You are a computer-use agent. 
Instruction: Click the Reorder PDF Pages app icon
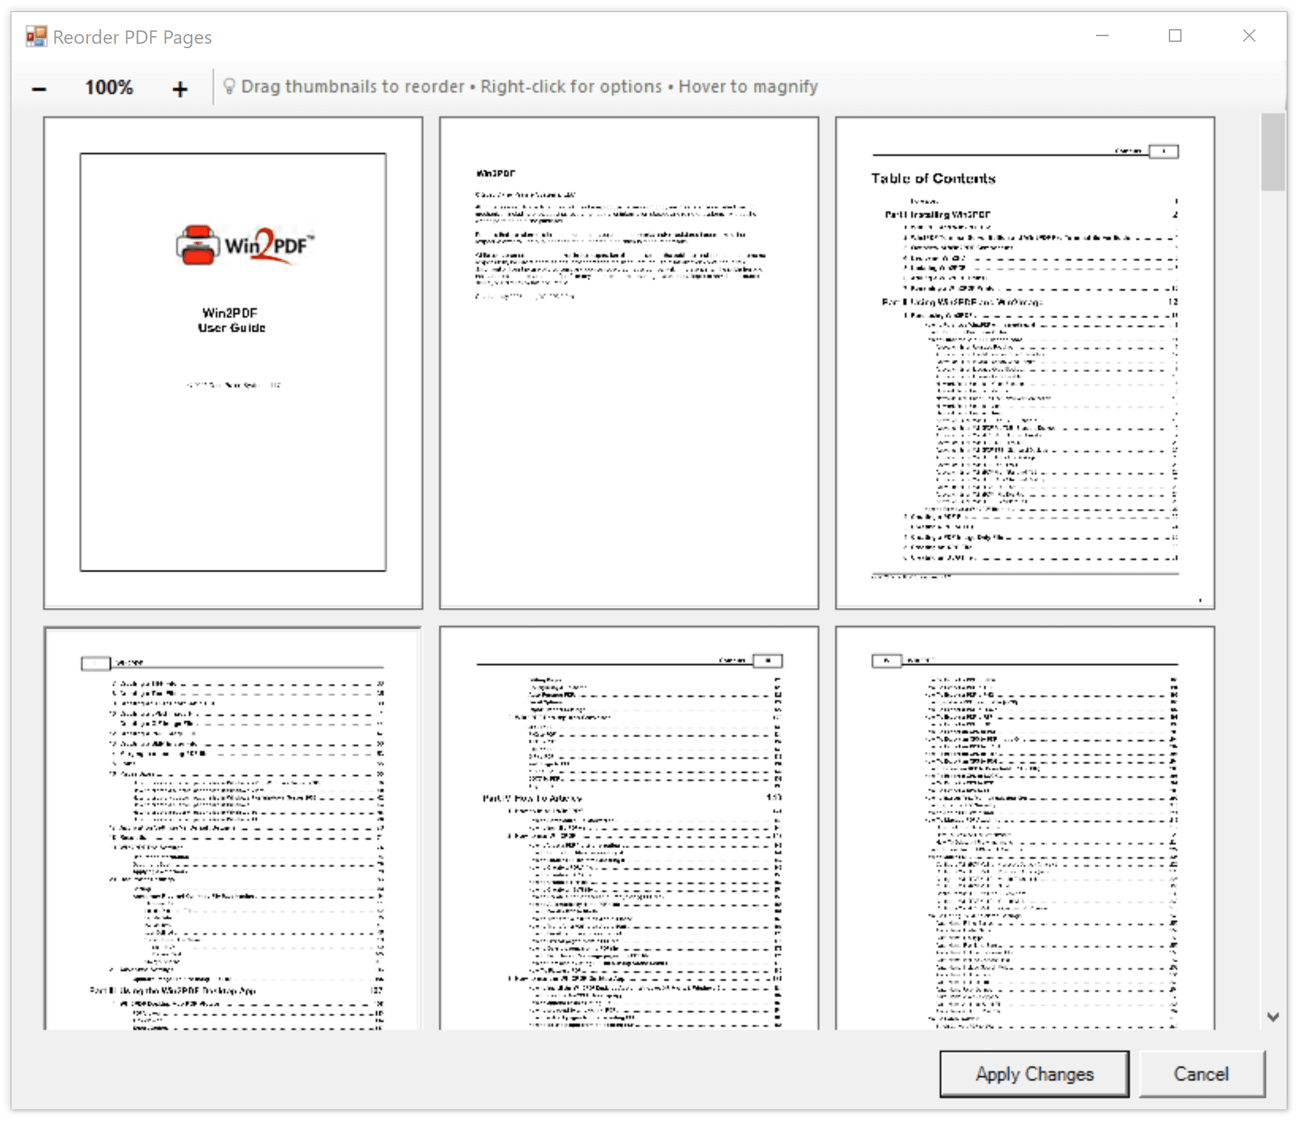tap(36, 37)
